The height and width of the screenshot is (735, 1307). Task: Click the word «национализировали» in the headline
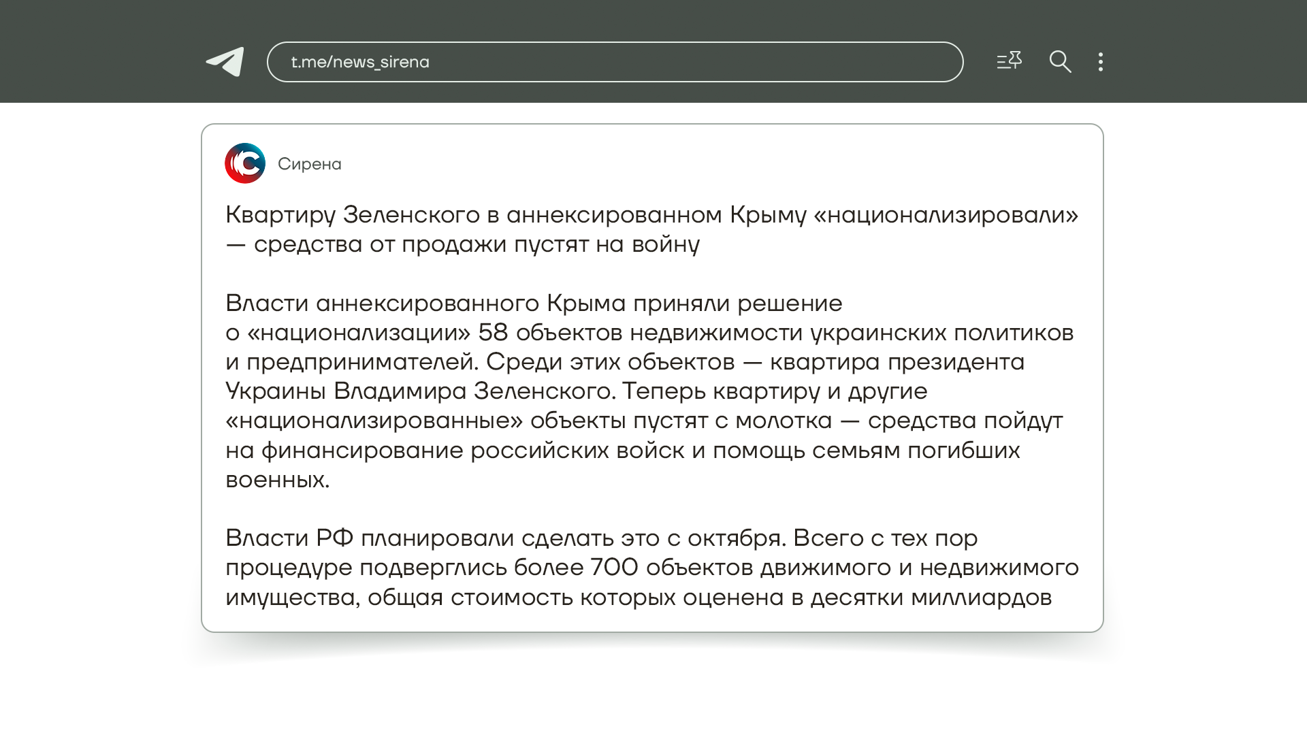pyautogui.click(x=946, y=215)
